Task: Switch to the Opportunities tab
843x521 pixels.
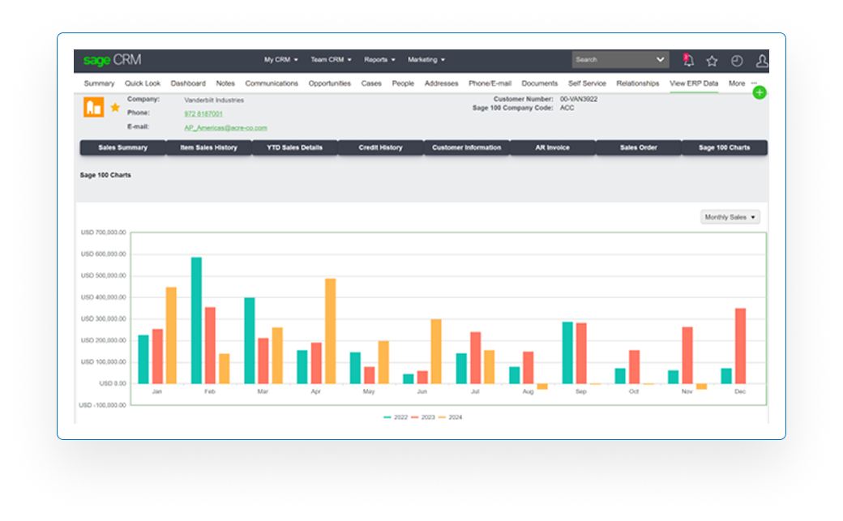Action: pos(329,83)
